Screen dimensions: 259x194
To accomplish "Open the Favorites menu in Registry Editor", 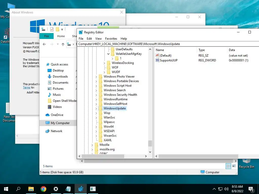I will pos(111,39).
